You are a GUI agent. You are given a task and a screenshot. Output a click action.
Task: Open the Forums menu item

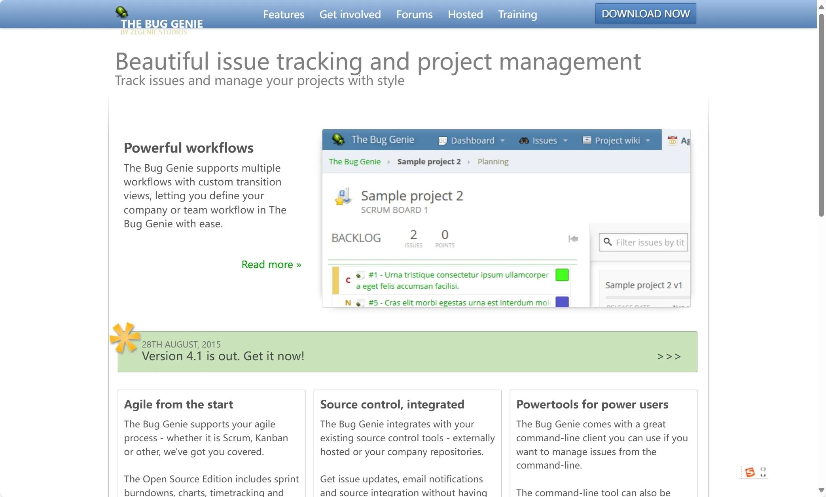pos(414,14)
